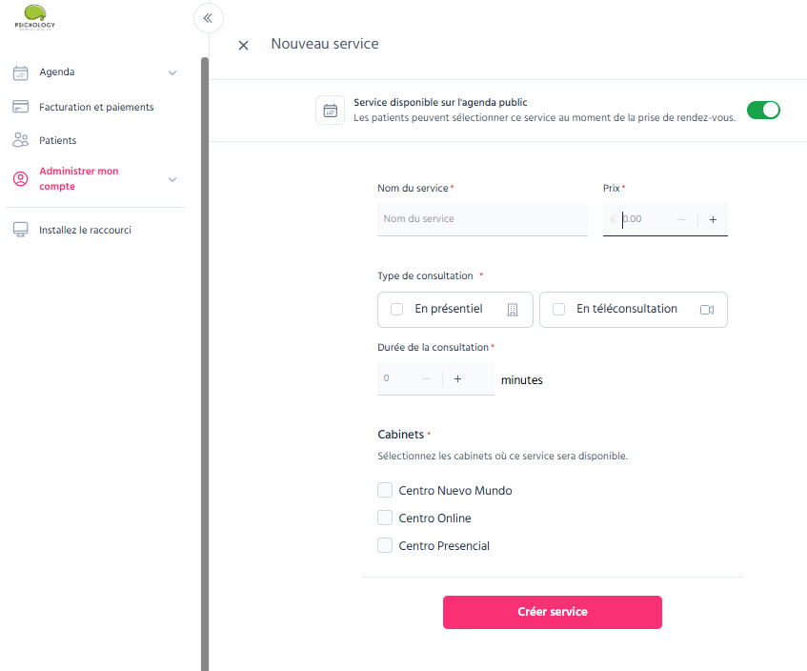Click the public agenda calendar icon
The image size is (807, 671).
[330, 111]
